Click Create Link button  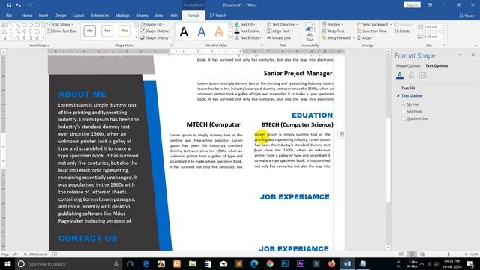coord(279,38)
